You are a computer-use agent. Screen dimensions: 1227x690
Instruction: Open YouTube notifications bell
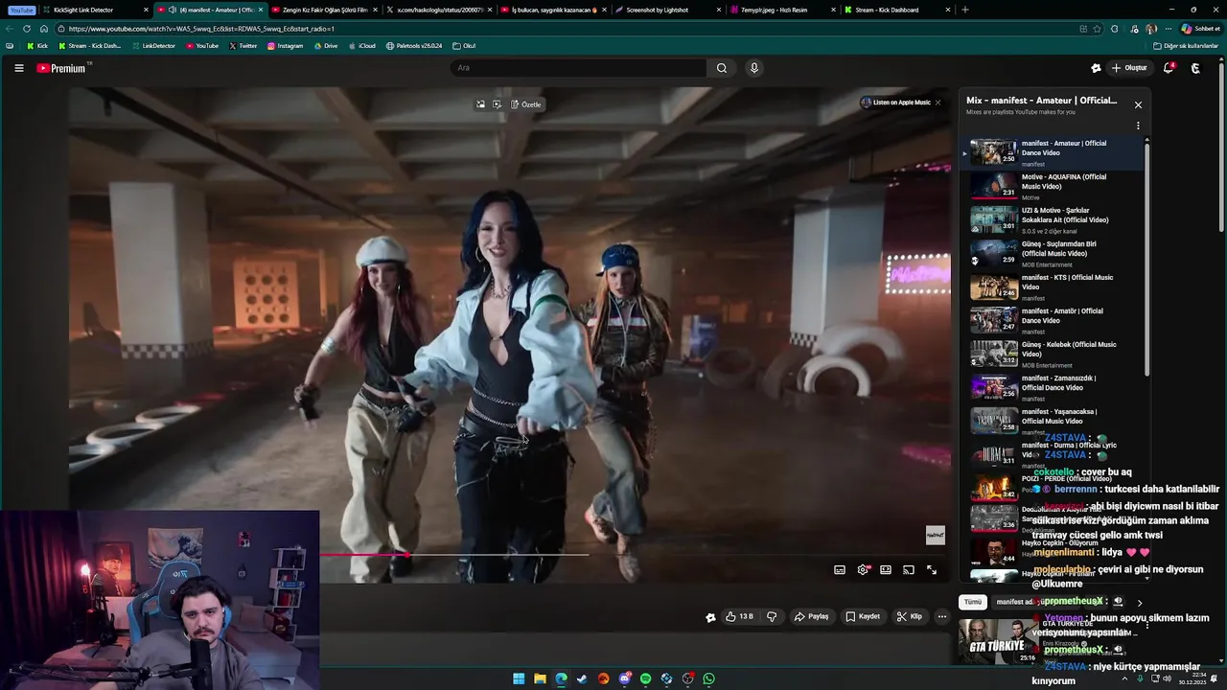point(1169,68)
